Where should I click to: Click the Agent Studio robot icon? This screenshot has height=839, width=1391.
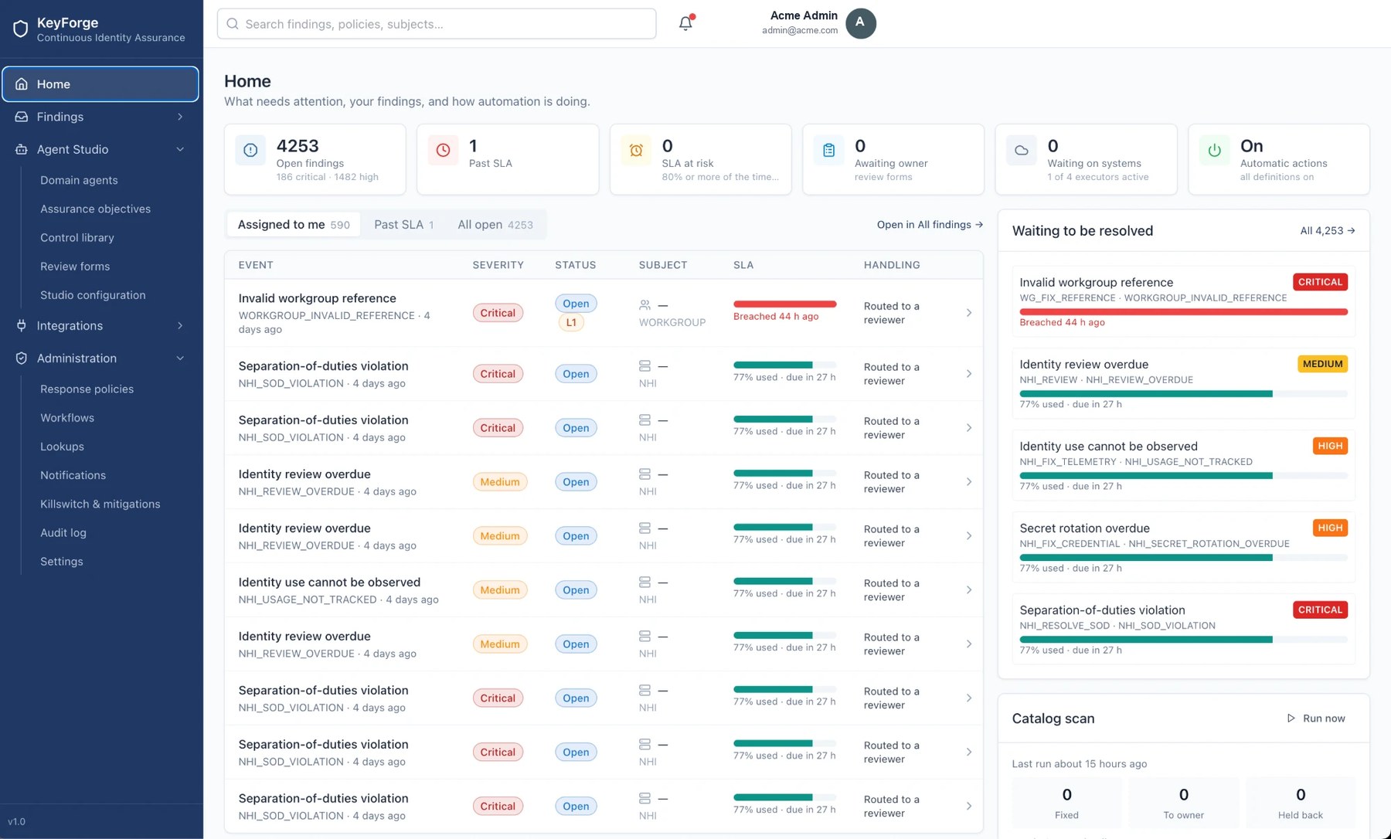click(22, 149)
